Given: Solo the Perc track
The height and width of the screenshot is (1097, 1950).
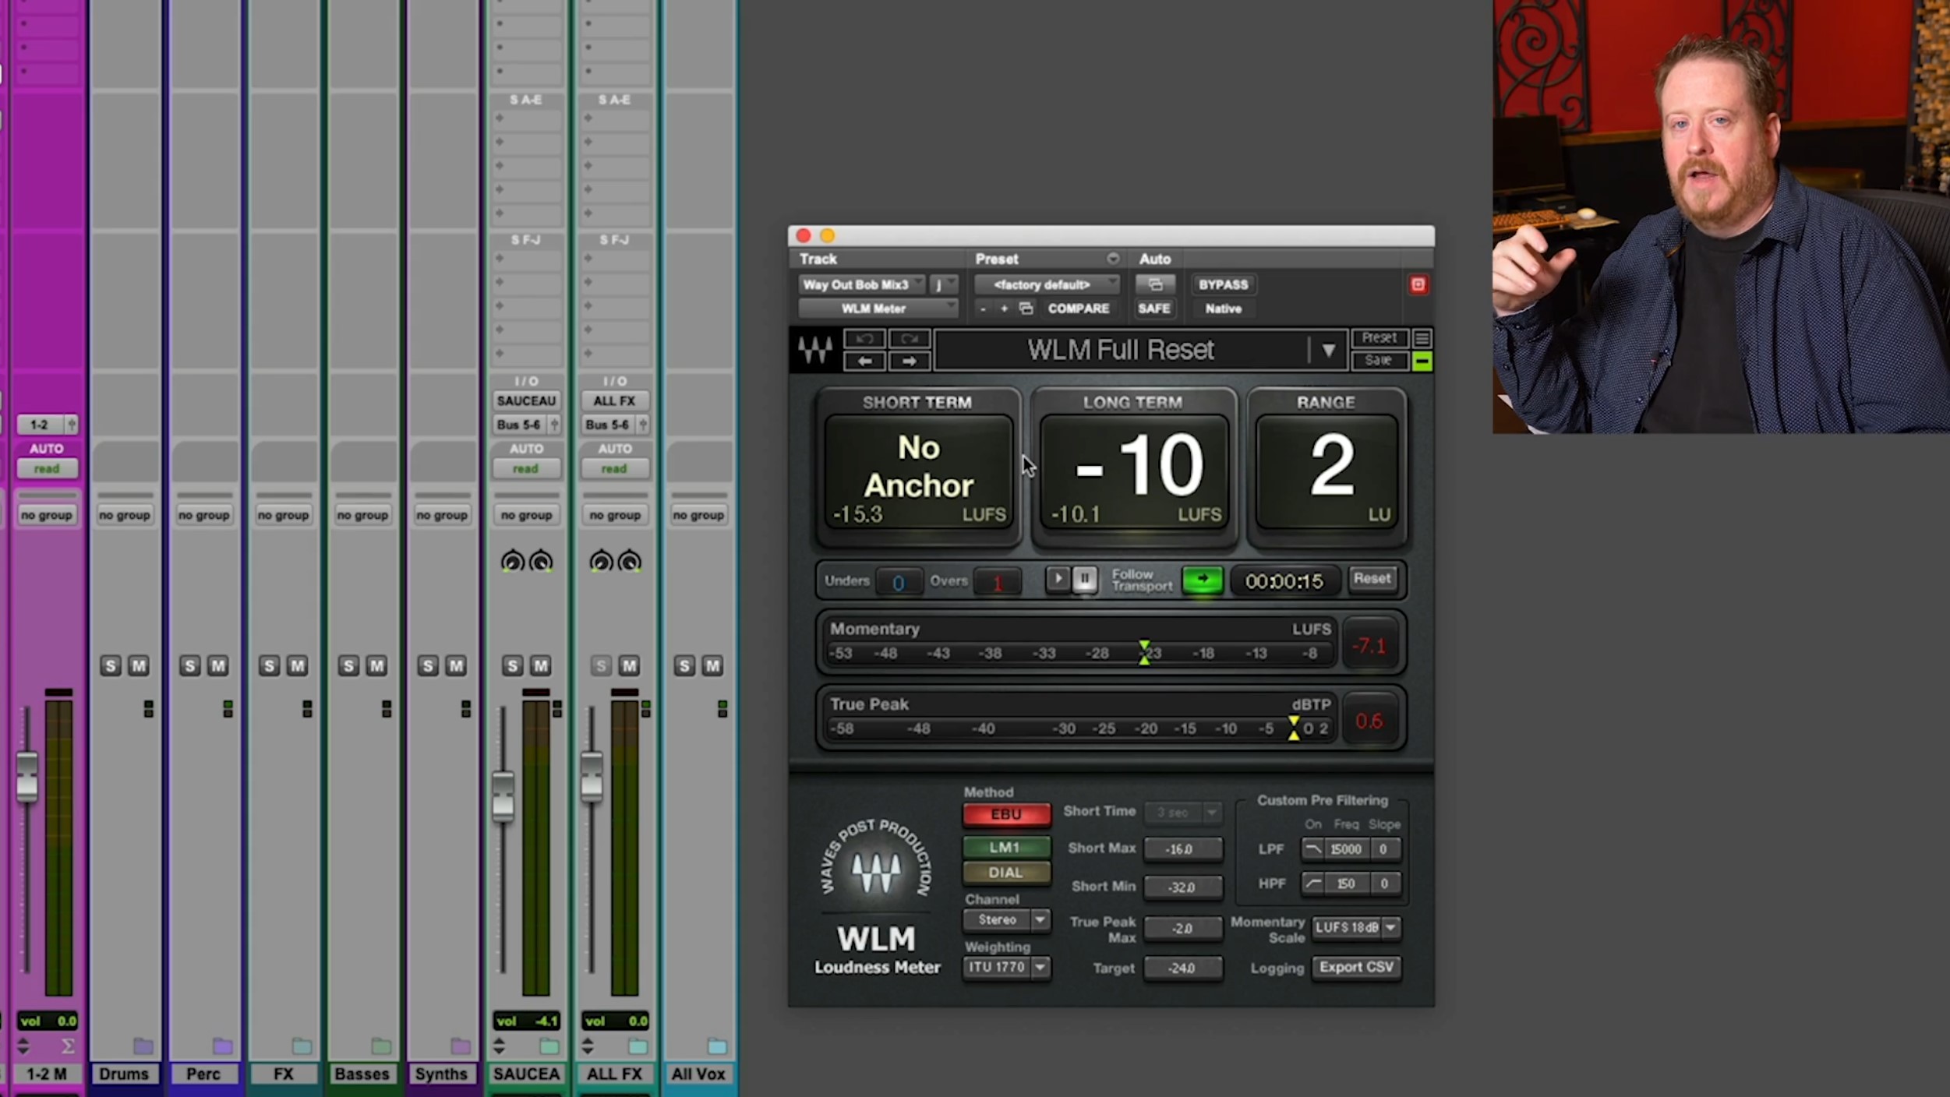Looking at the screenshot, I should (x=190, y=666).
